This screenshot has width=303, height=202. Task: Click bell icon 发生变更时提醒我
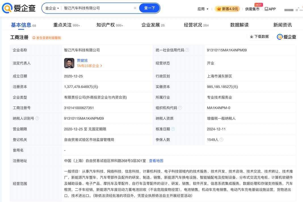[x=34, y=38]
